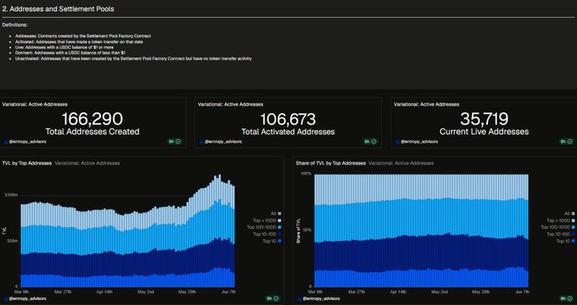Click the 9h refresh badge under Total Activated Addresses
This screenshot has width=577, height=305.
tap(371, 141)
